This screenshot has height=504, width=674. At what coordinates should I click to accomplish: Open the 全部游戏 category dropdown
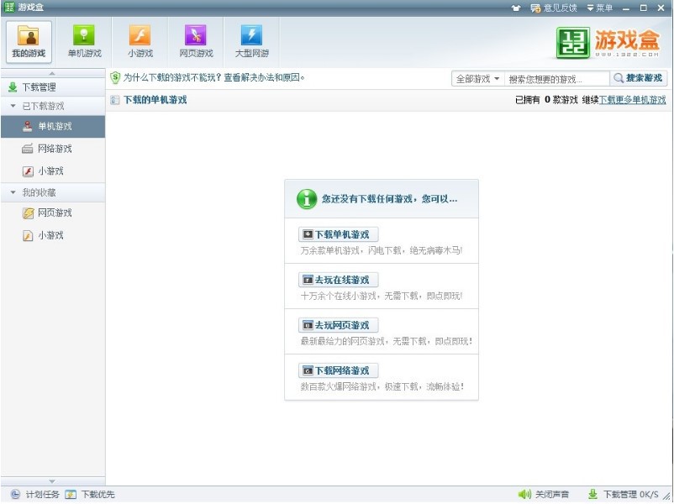477,79
